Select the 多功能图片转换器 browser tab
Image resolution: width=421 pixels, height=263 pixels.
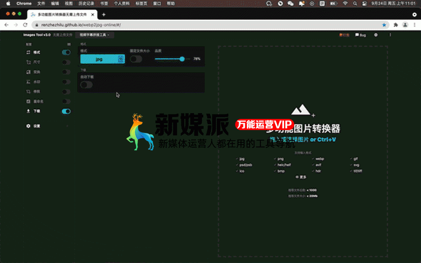point(62,15)
